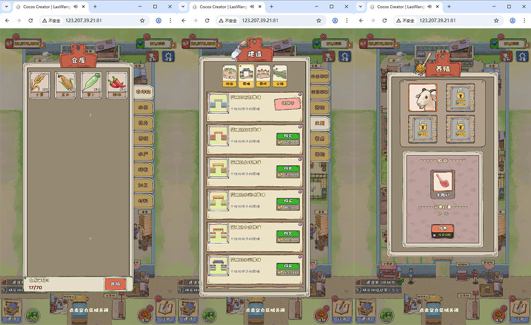Select the goat in the breeding panel
The image size is (531, 325).
coord(422,97)
